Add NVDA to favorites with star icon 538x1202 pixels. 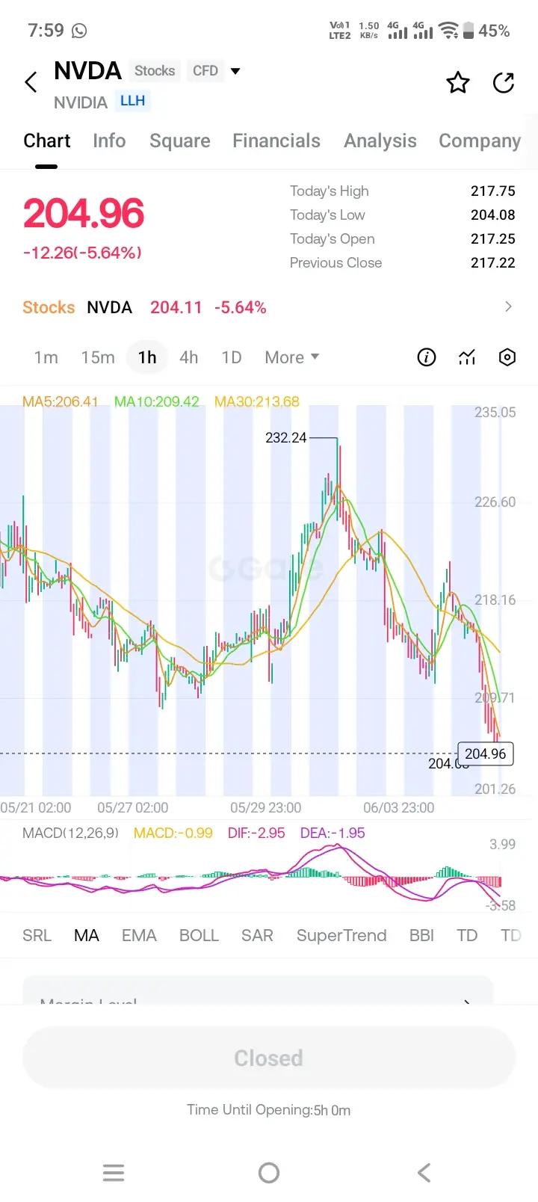[458, 82]
